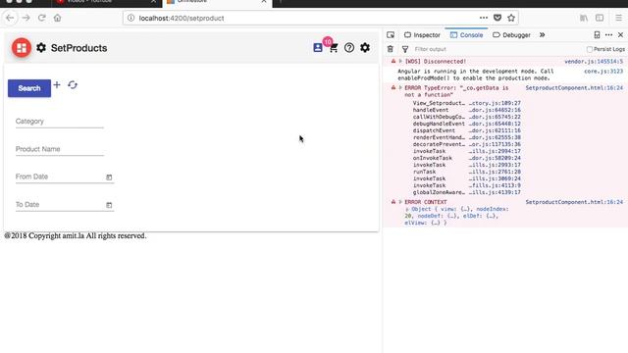Click the From Date input field
This screenshot has height=353, width=628.
coord(60,176)
